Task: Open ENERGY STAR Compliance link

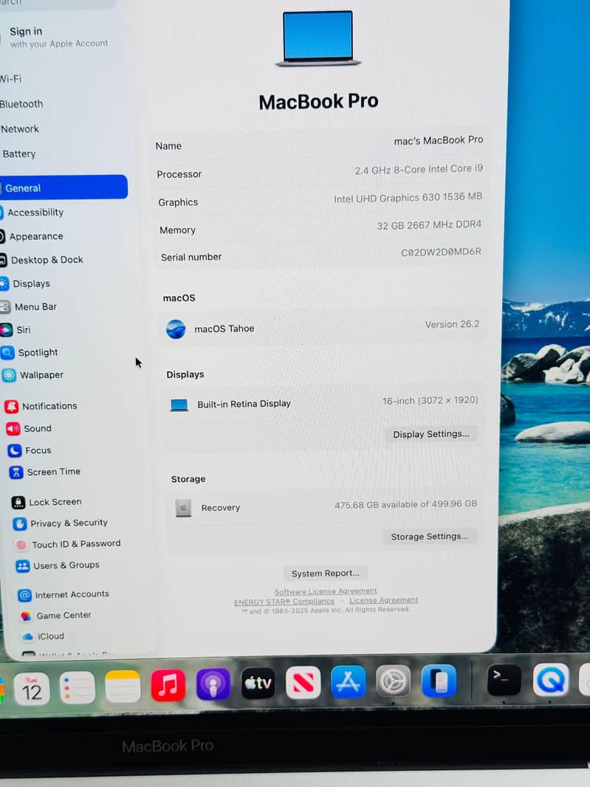Action: tap(284, 601)
